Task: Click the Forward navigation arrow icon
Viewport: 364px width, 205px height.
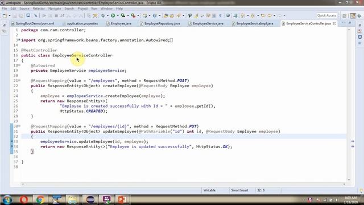Action: coord(279,15)
